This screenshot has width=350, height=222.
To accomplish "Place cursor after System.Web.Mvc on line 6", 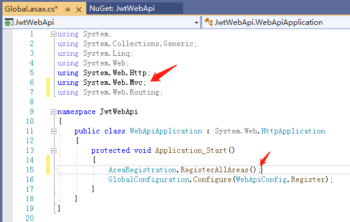I will (143, 82).
